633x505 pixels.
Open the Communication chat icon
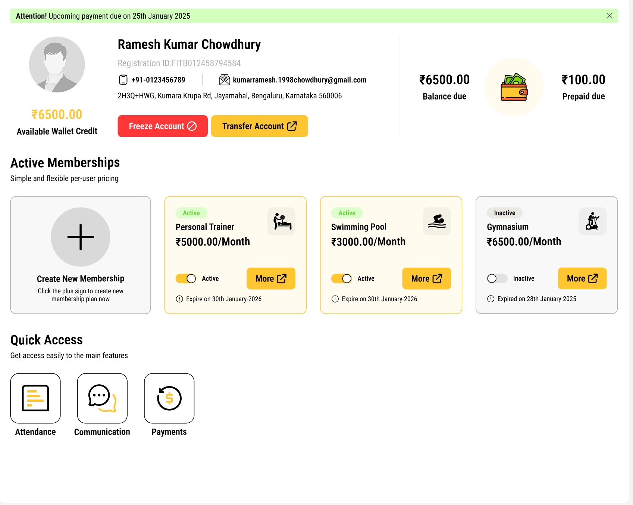coord(102,398)
